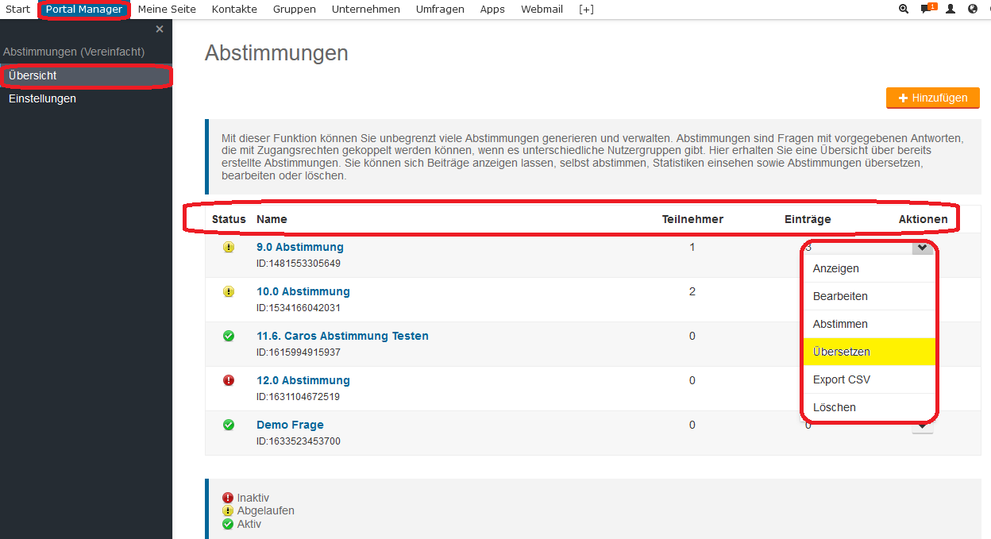991x539 pixels.
Task: Click the Aktiv legend label
Action: click(249, 524)
